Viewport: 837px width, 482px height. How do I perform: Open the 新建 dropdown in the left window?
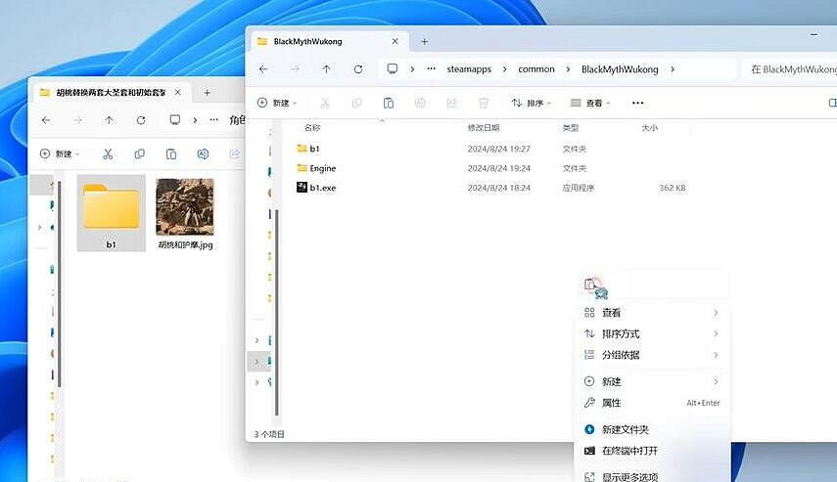click(60, 154)
